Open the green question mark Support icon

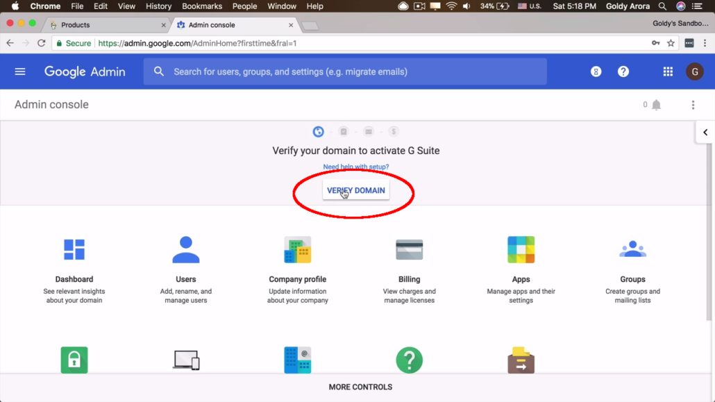tap(409, 360)
